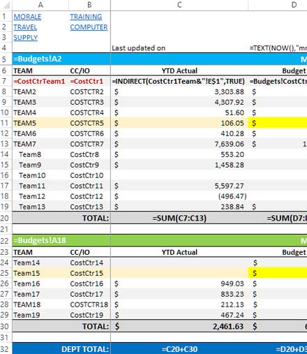Select the =Budgets!A2 header cell

61,59
